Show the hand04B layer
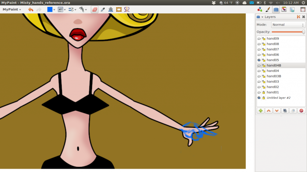This screenshot has width=307, height=172. pyautogui.click(x=259, y=66)
